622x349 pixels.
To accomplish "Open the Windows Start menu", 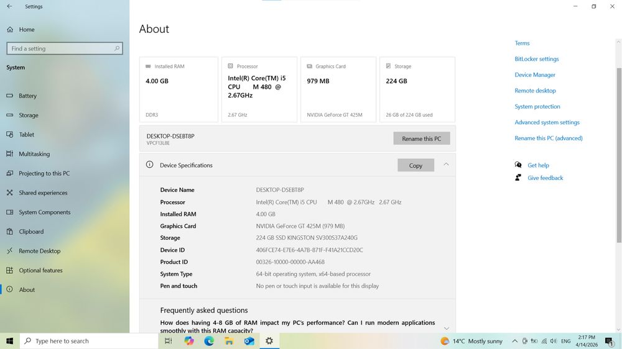I will click(9, 341).
